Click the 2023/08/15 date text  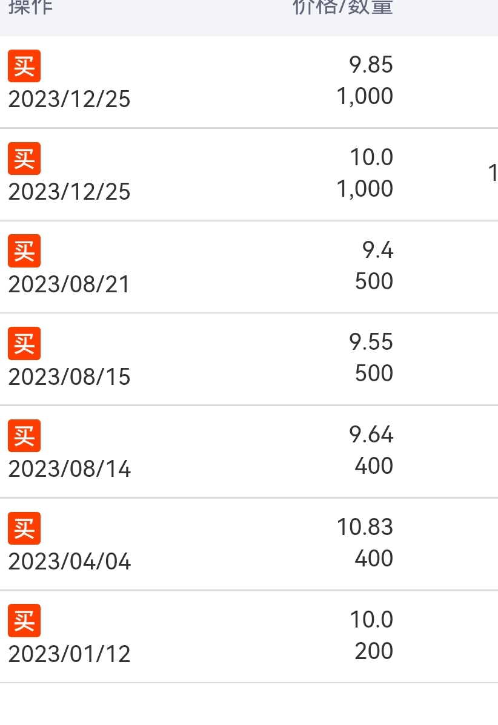70,377
